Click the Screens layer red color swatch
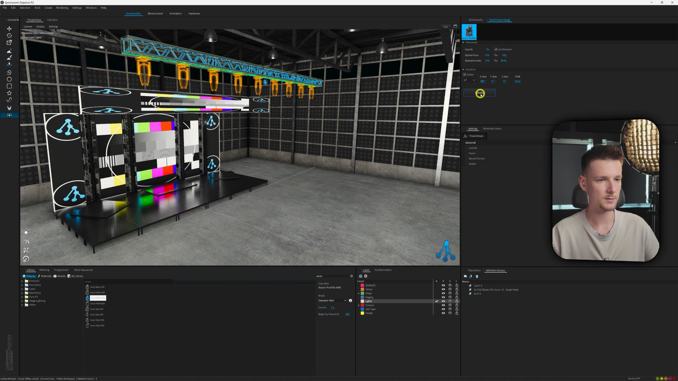Image resolution: width=678 pixels, height=381 pixels. pyautogui.click(x=362, y=305)
